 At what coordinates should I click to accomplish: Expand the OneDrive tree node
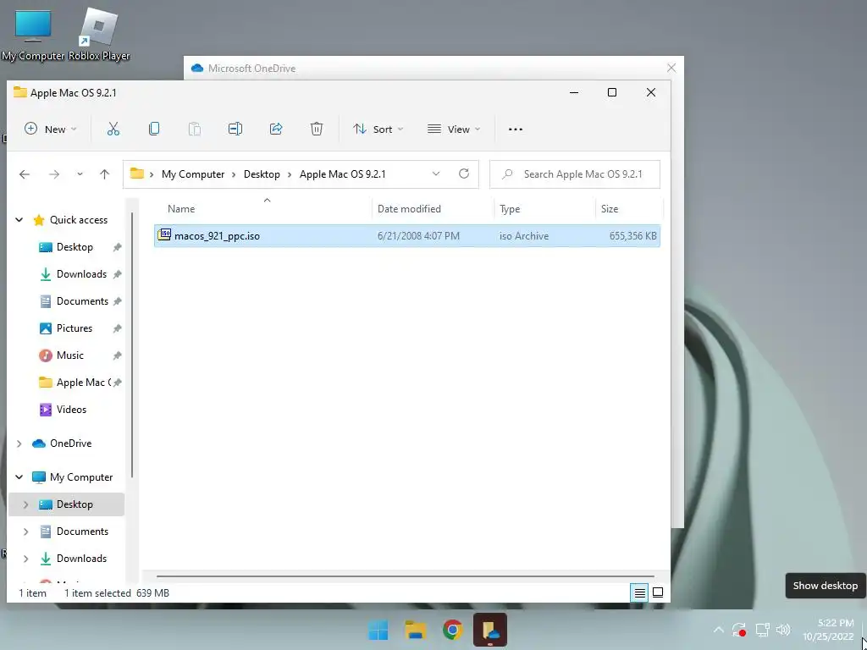click(19, 443)
